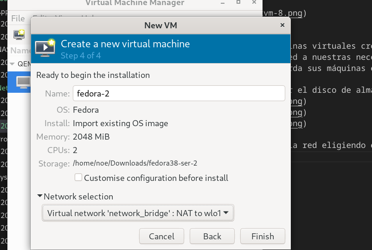Go Back to the previous step
This screenshot has width=372, height=250.
pyautogui.click(x=212, y=236)
